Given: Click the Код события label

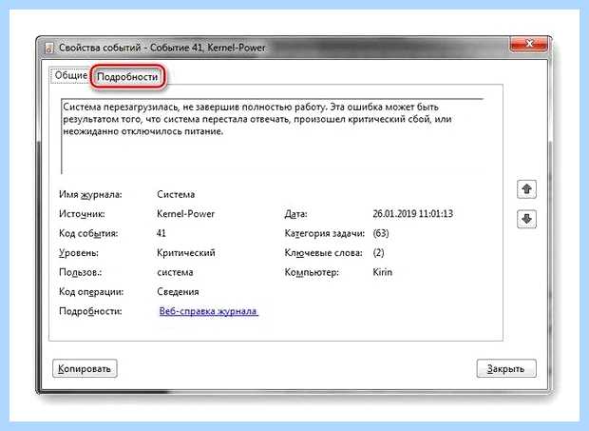Looking at the screenshot, I should click(x=88, y=233).
